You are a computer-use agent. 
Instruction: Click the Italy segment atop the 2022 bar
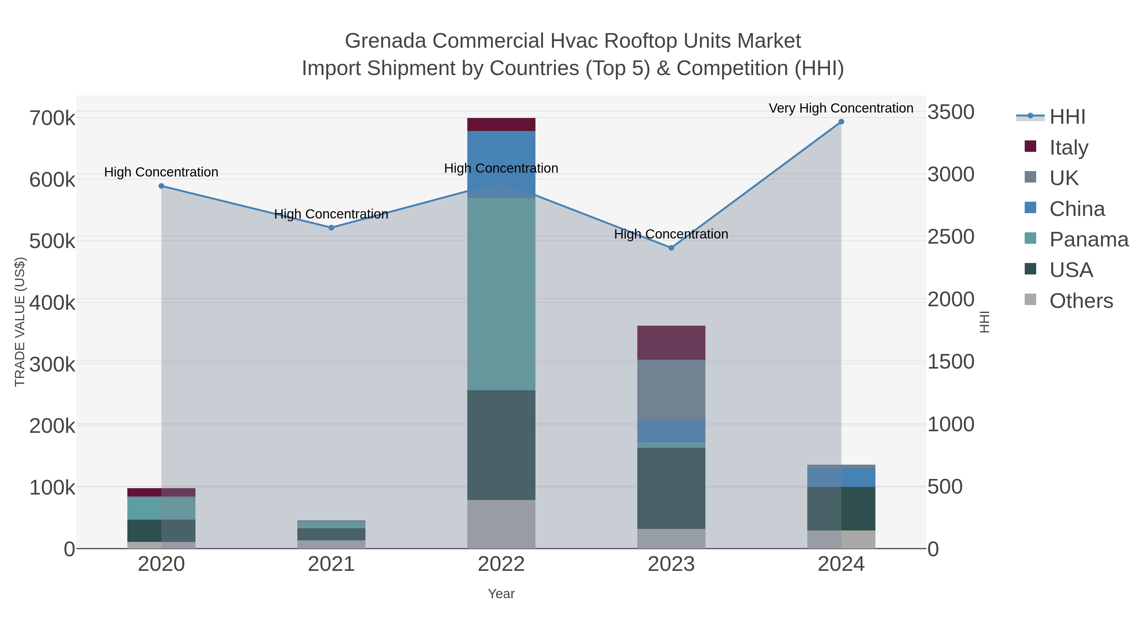[x=501, y=125]
